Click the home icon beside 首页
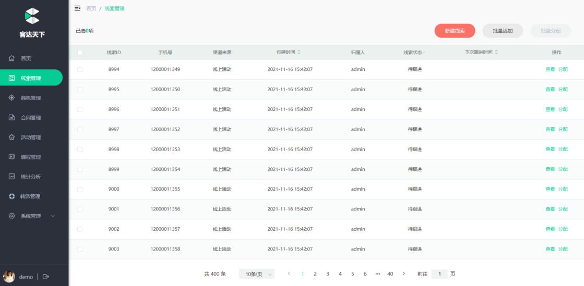Screen dimensions: 584x286 tap(11, 58)
